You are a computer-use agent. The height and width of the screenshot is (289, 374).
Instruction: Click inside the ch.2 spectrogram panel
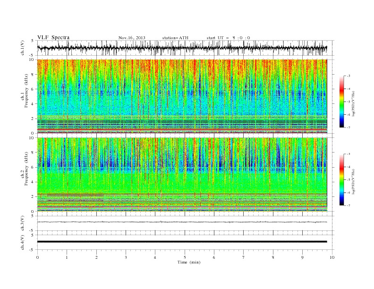click(182, 175)
